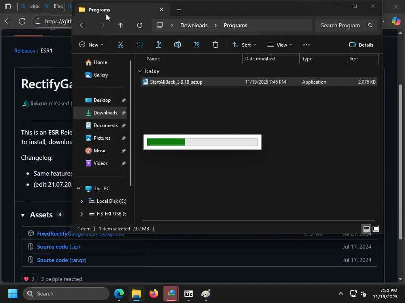Click the Rename icon
Screen dimensions: 405x303
click(178, 45)
